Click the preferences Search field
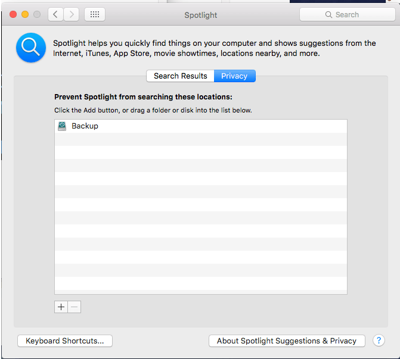This screenshot has width=400, height=359. click(x=347, y=14)
